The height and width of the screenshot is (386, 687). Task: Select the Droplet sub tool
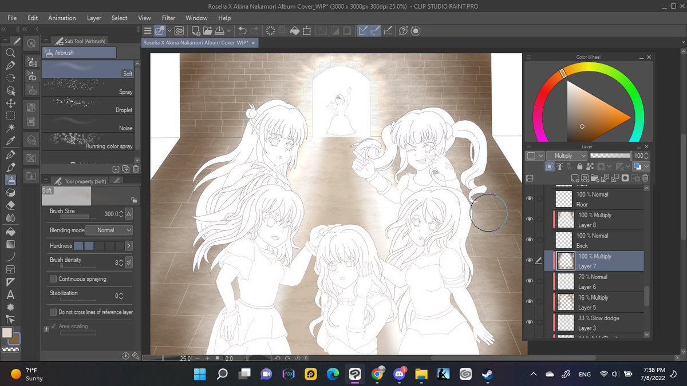[88, 106]
